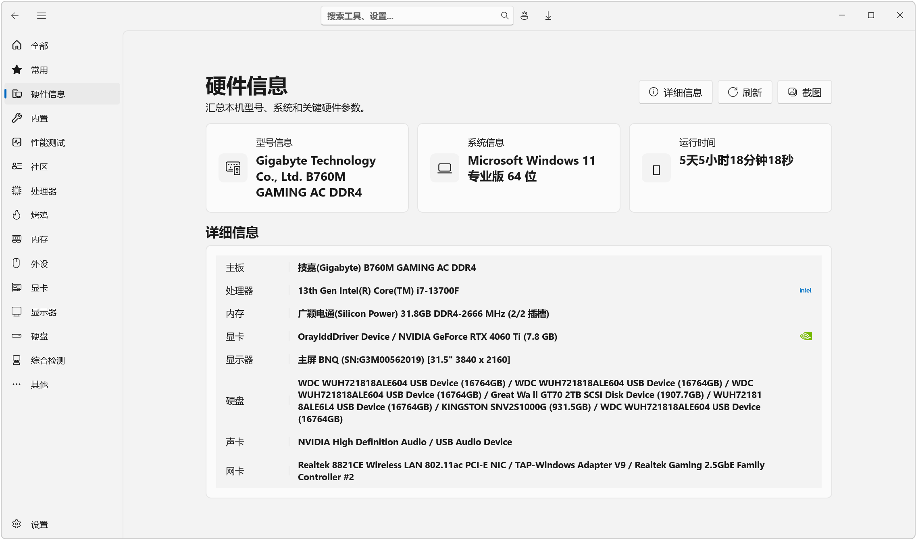This screenshot has height=540, width=916.
Task: Click the 硬件信息 page heading
Action: pos(246,86)
